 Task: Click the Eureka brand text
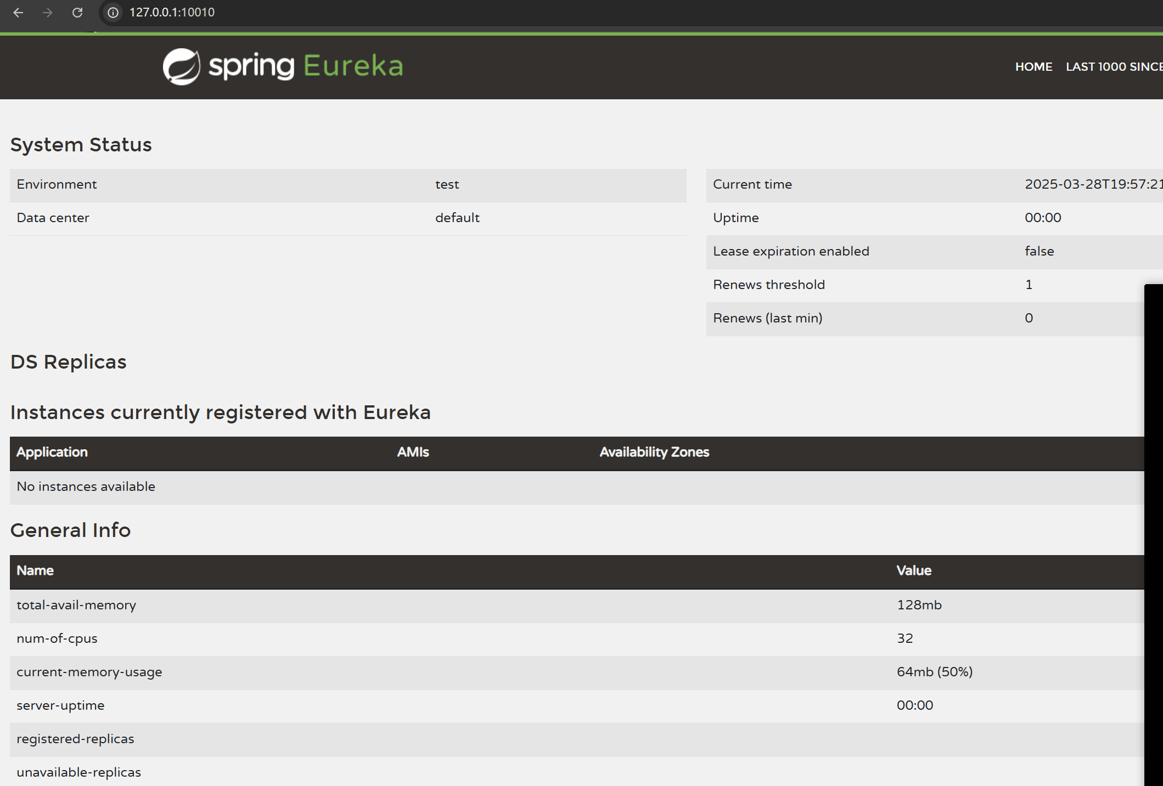[353, 66]
